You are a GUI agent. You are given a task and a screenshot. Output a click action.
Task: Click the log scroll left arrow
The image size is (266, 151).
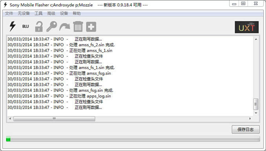click(x=10, y=118)
